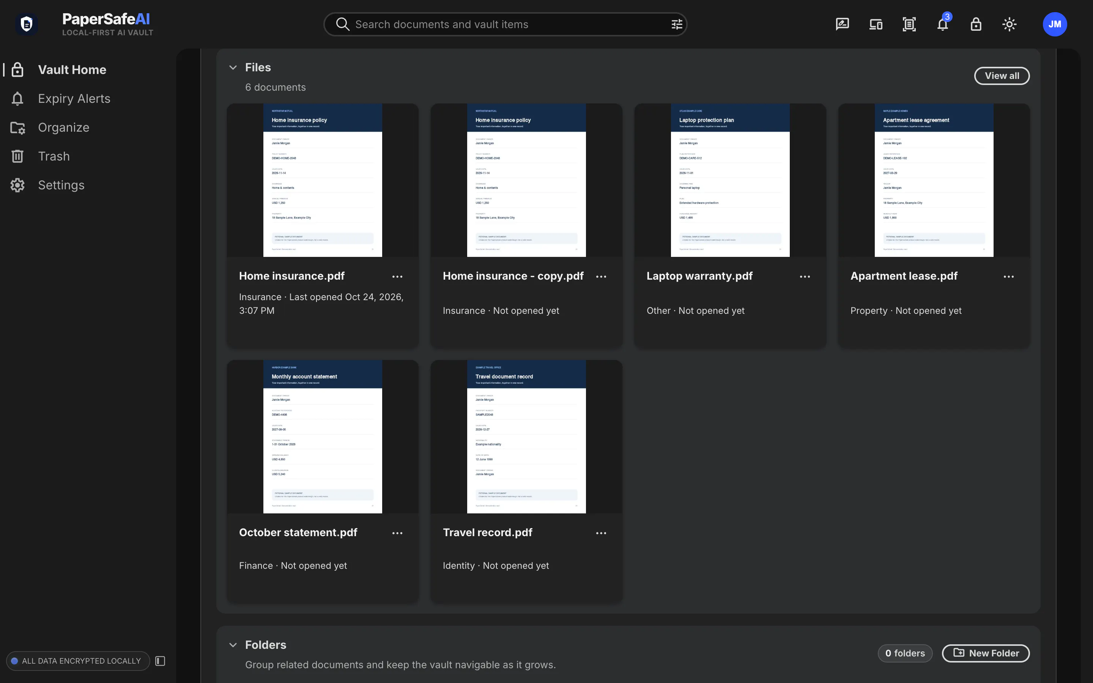Screen dimensions: 1093x683
Task: Open more options for Laptop warranty.pdf
Action: coord(805,277)
